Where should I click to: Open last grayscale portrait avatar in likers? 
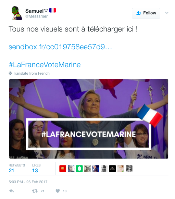[x=129, y=169]
